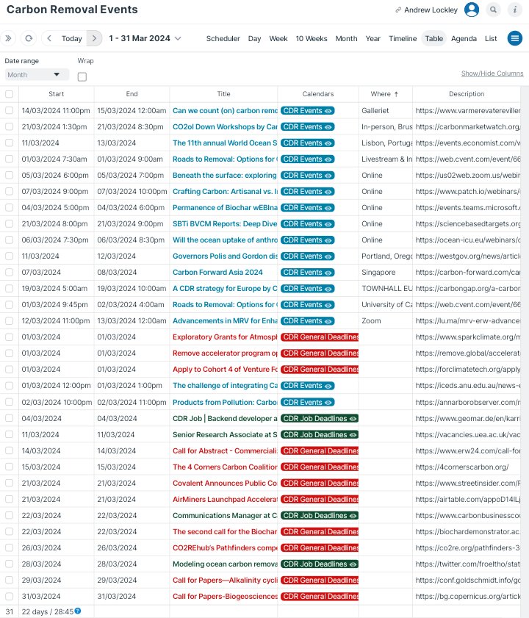Switch to Month view
Image resolution: width=529 pixels, height=618 pixels.
346,39
